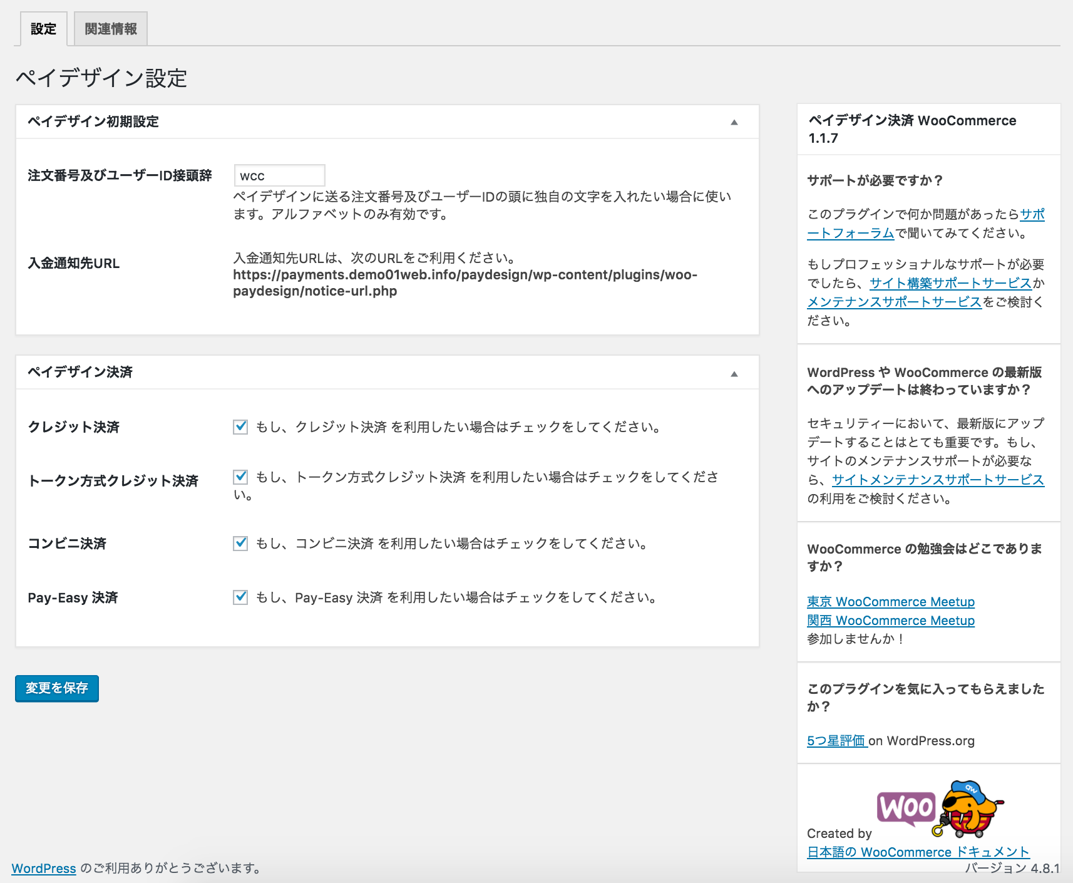Uncheck トークン方式クレジット決済 checkbox

240,477
